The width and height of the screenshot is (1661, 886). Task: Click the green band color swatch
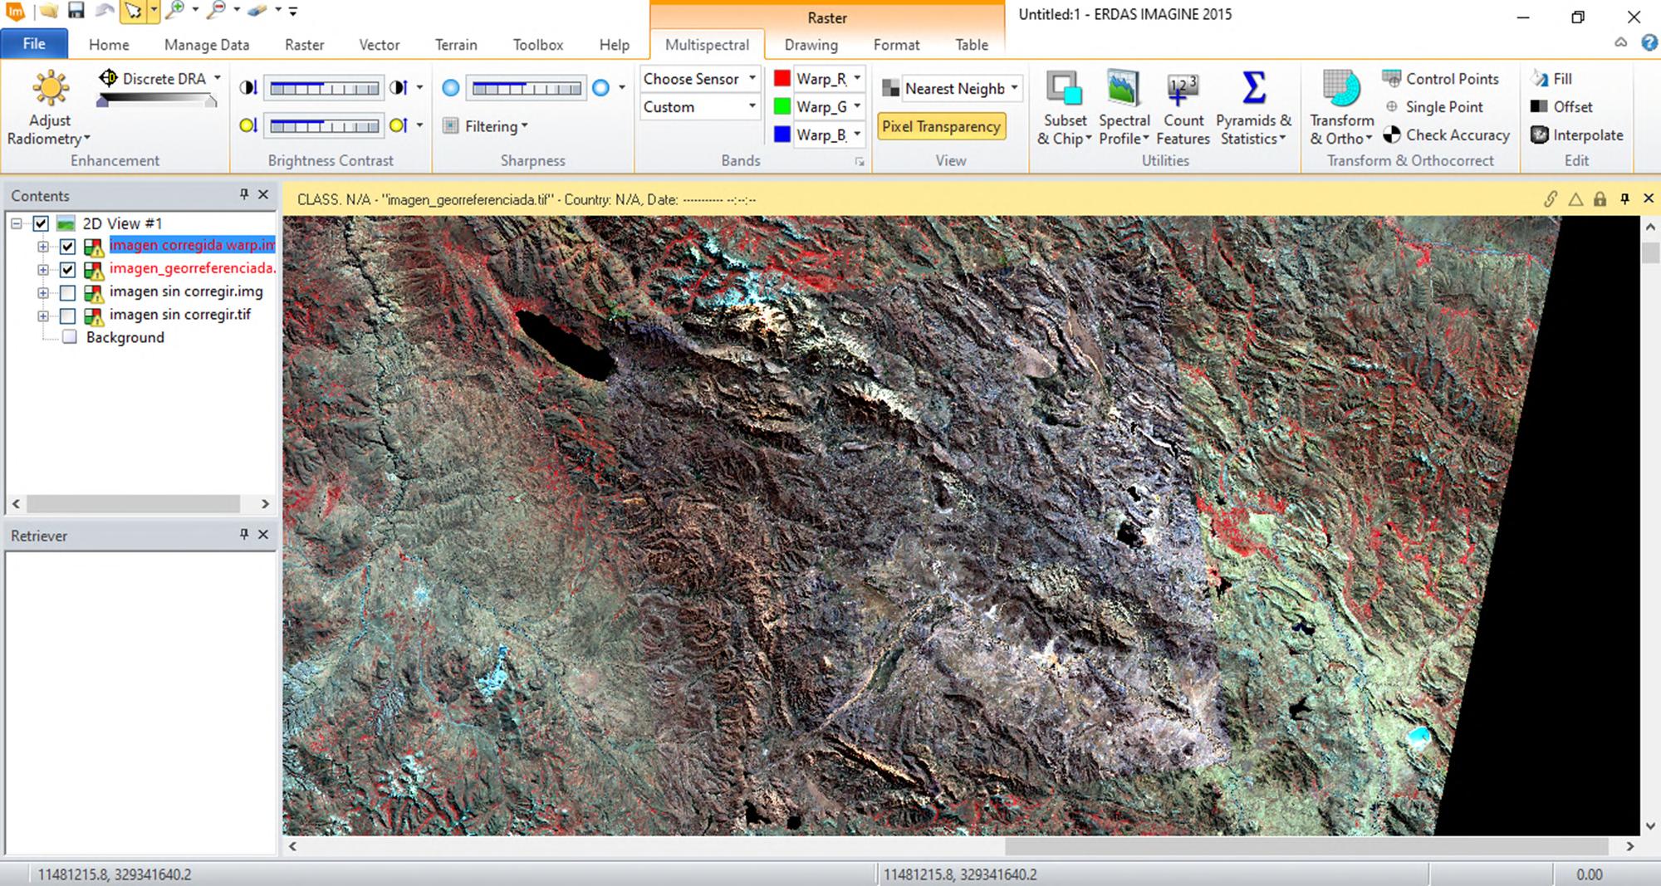[782, 106]
